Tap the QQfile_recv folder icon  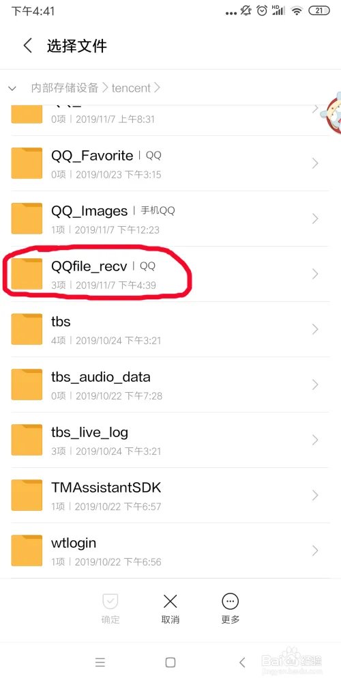tap(27, 274)
